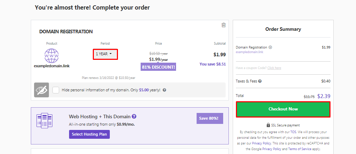Click the crossed-out eye privacy icon

tap(41, 90)
